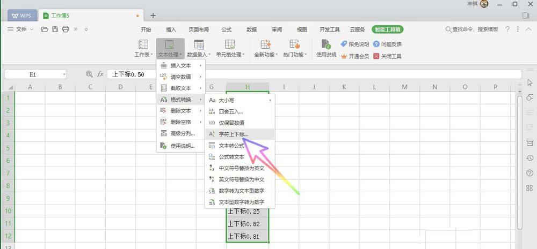Click the 问题反馈 question icon
This screenshot has height=249, width=537.
pyautogui.click(x=376, y=44)
